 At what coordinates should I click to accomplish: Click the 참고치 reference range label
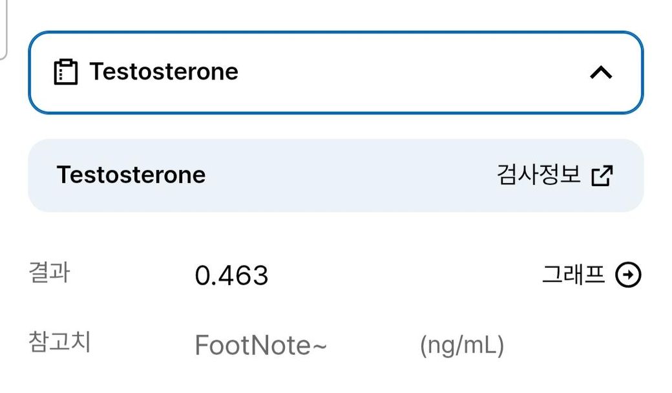point(59,342)
